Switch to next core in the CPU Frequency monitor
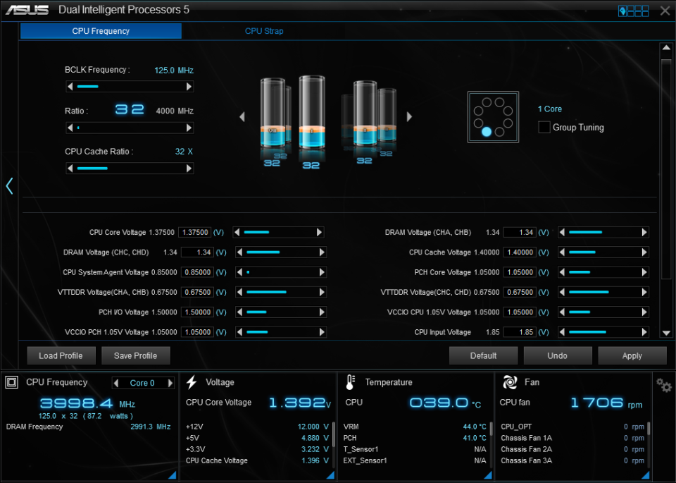Image resolution: width=676 pixels, height=483 pixels. pyautogui.click(x=170, y=383)
